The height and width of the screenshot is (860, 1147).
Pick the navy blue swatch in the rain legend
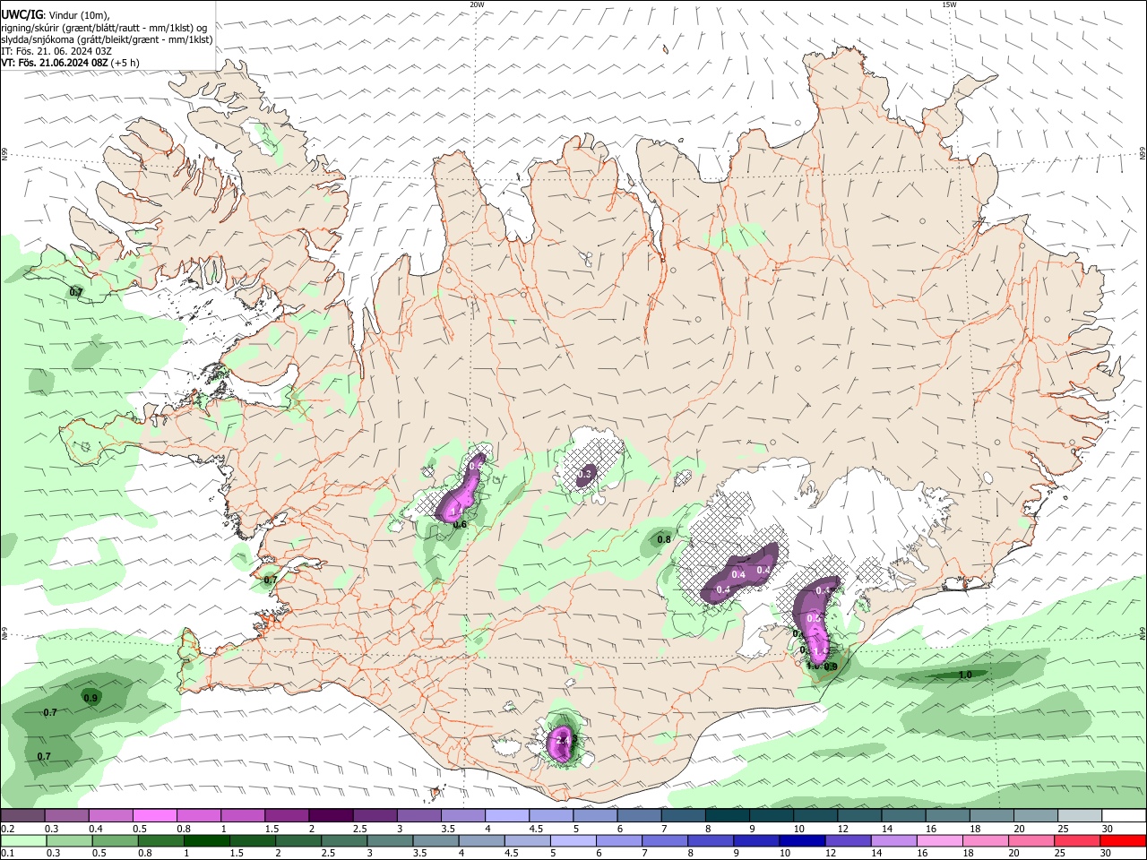(801, 840)
